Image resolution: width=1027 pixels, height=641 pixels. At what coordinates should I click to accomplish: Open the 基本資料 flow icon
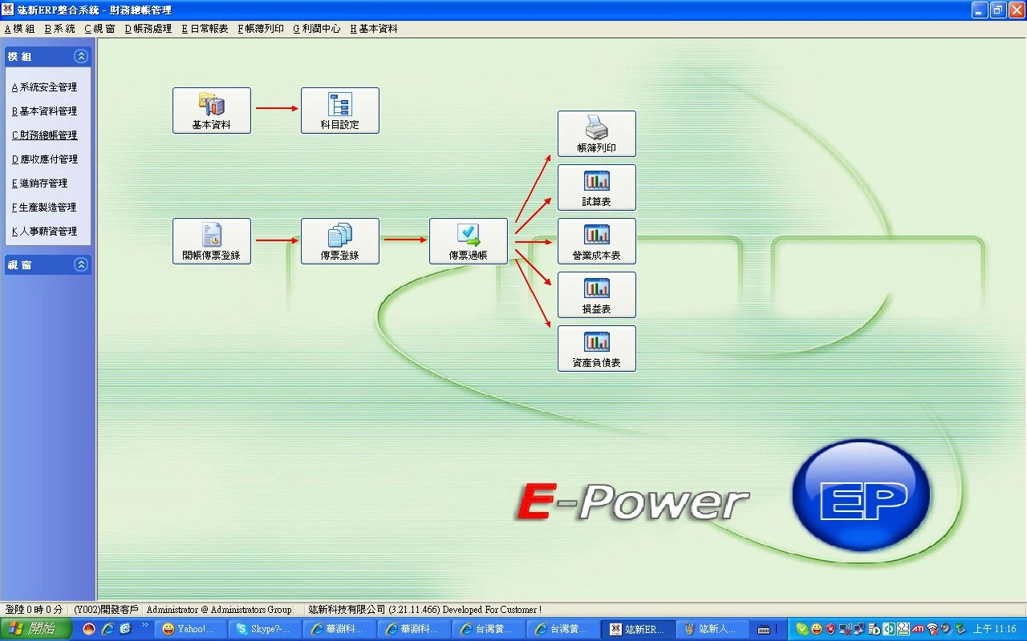212,111
